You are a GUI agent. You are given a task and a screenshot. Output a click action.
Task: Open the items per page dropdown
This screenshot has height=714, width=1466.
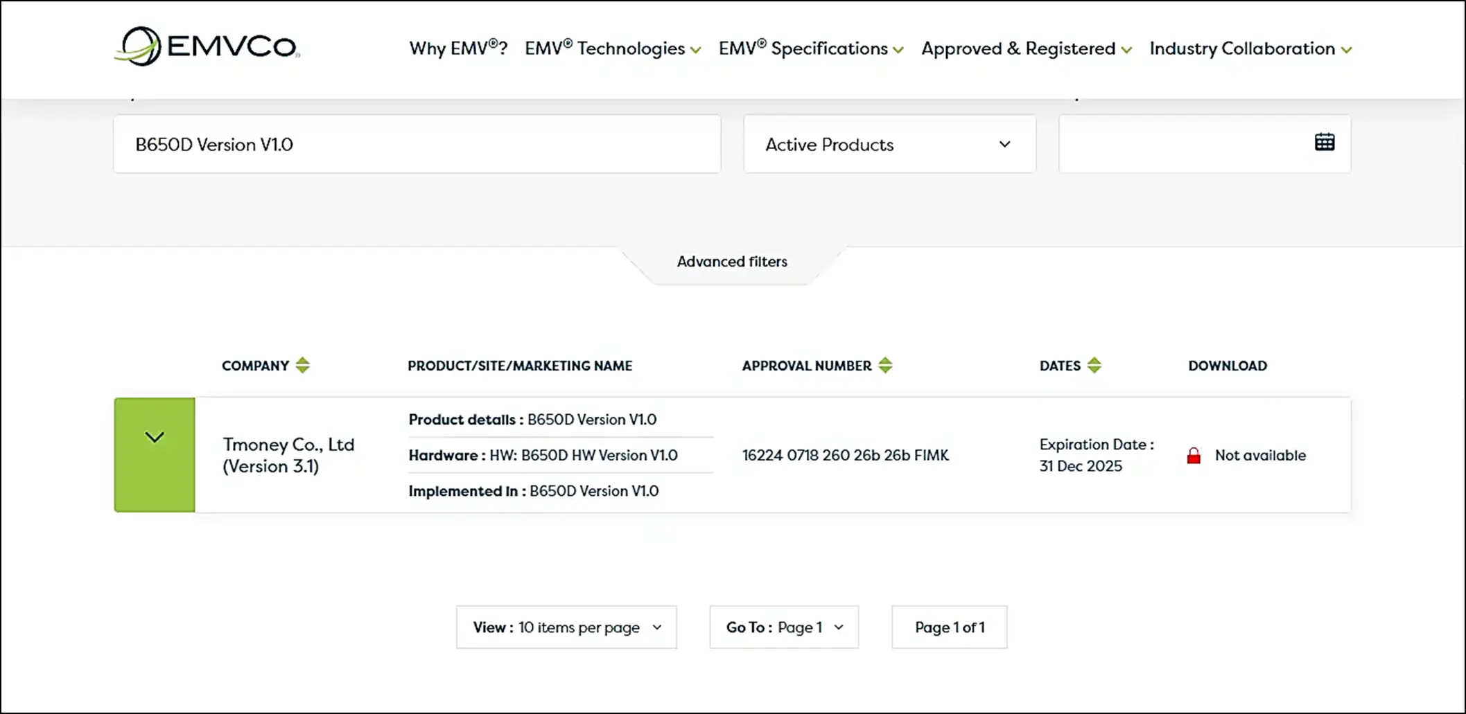566,627
